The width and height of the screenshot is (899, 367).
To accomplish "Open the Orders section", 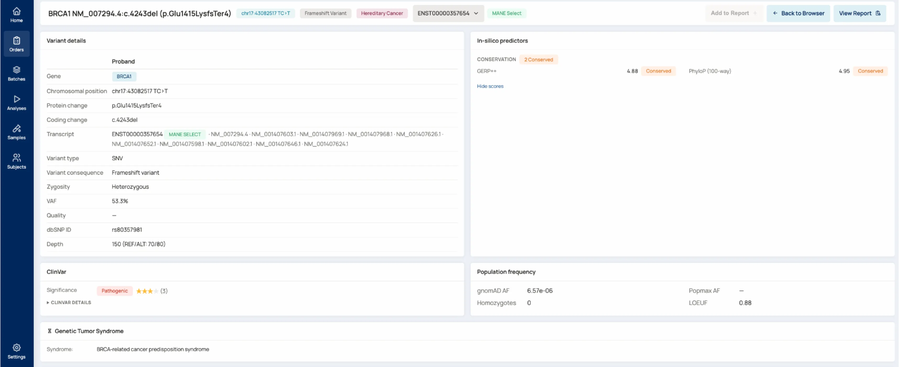I will [17, 44].
